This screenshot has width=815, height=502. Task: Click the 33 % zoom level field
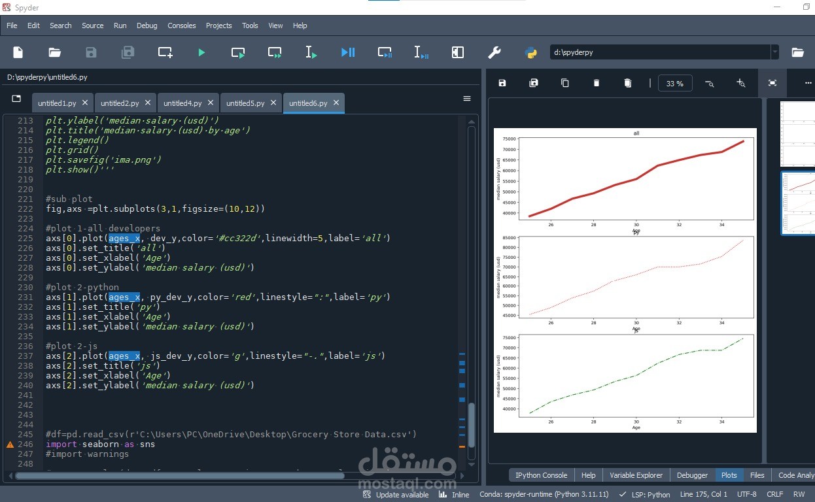click(x=674, y=84)
